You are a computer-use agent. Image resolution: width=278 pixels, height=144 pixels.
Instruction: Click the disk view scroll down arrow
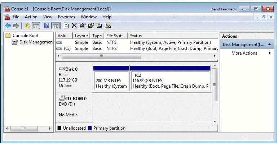coord(215,121)
